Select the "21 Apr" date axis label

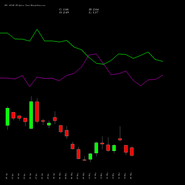click(x=13, y=176)
